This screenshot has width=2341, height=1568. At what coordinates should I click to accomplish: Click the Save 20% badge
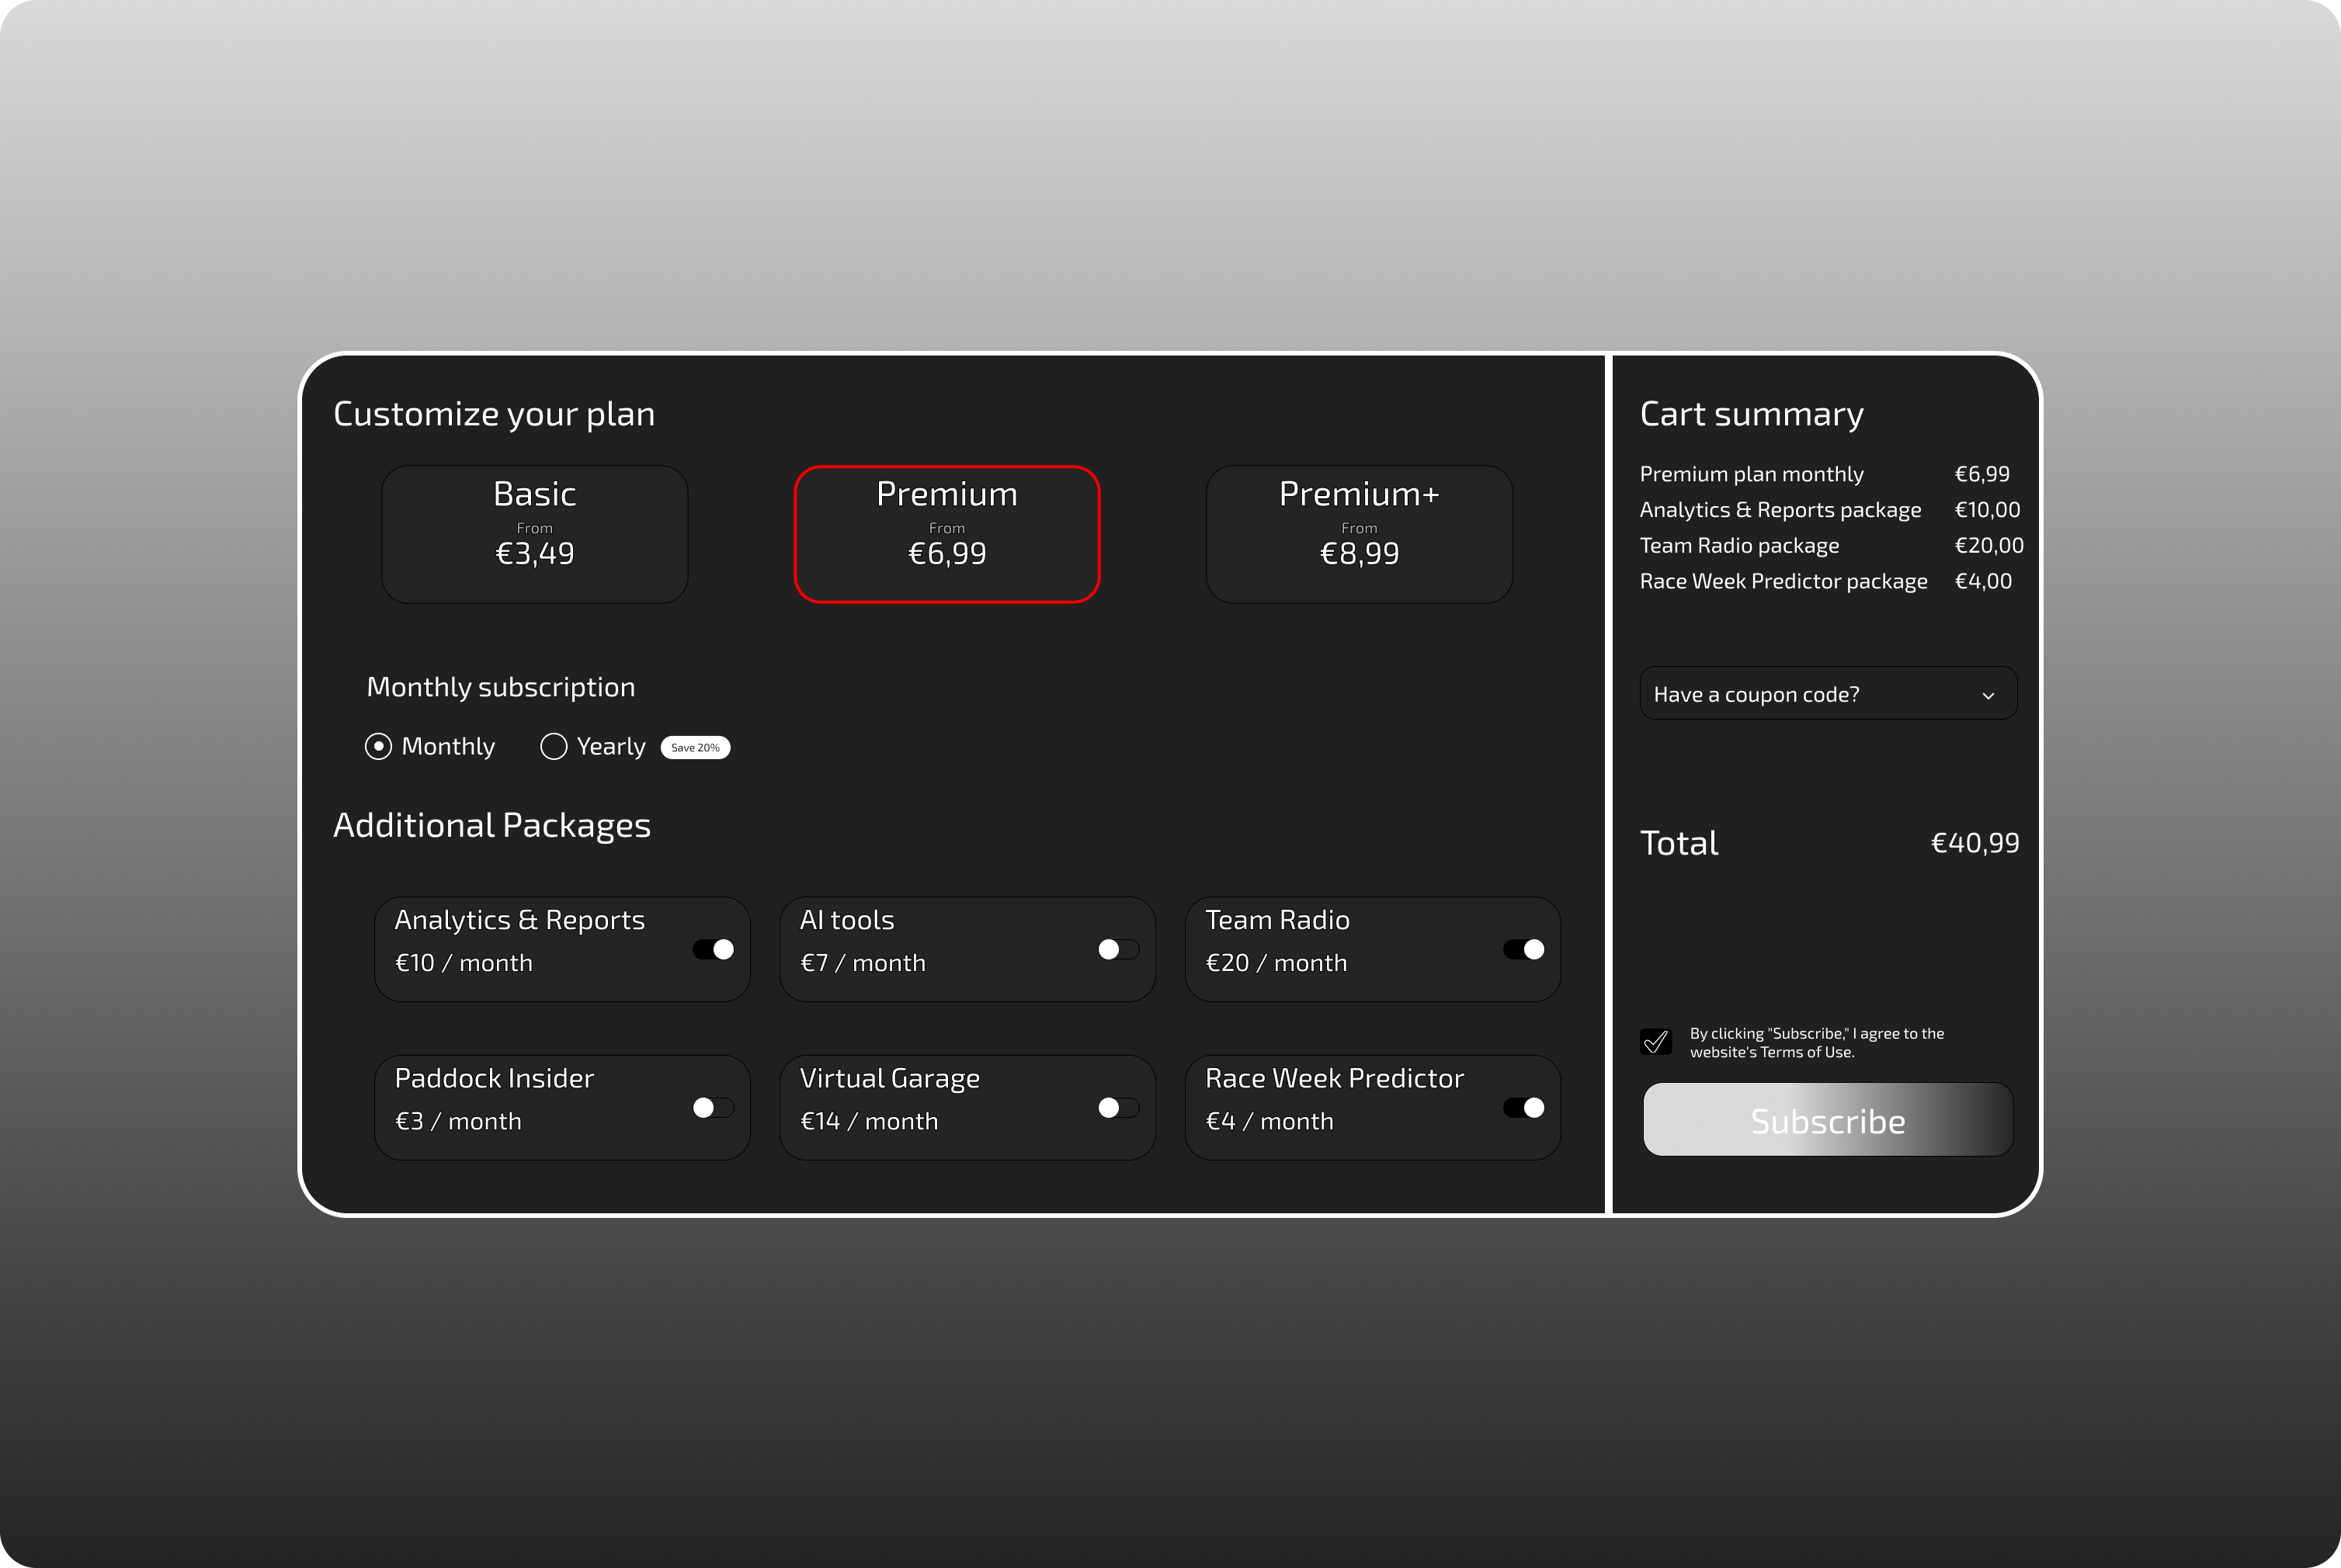coord(695,747)
